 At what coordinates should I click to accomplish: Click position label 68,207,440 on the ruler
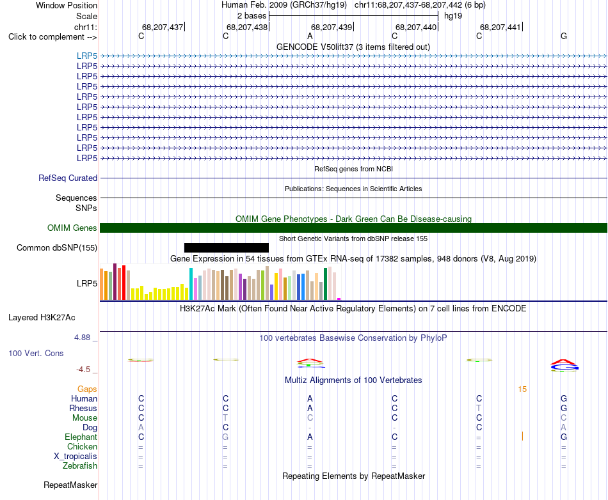416,27
